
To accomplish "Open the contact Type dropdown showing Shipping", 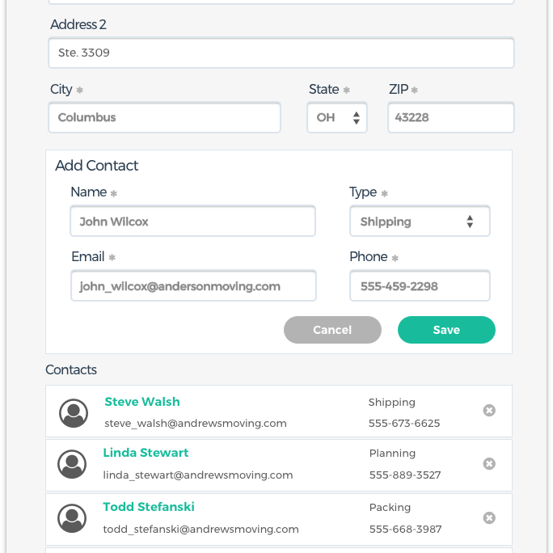I will pyautogui.click(x=420, y=222).
